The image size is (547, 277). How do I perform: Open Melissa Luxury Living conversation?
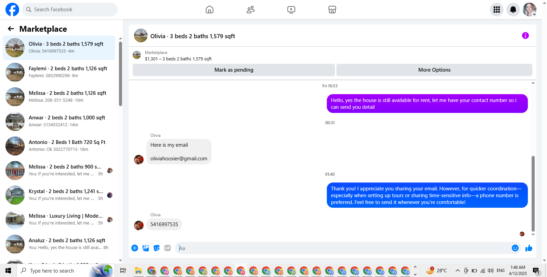tap(59, 220)
